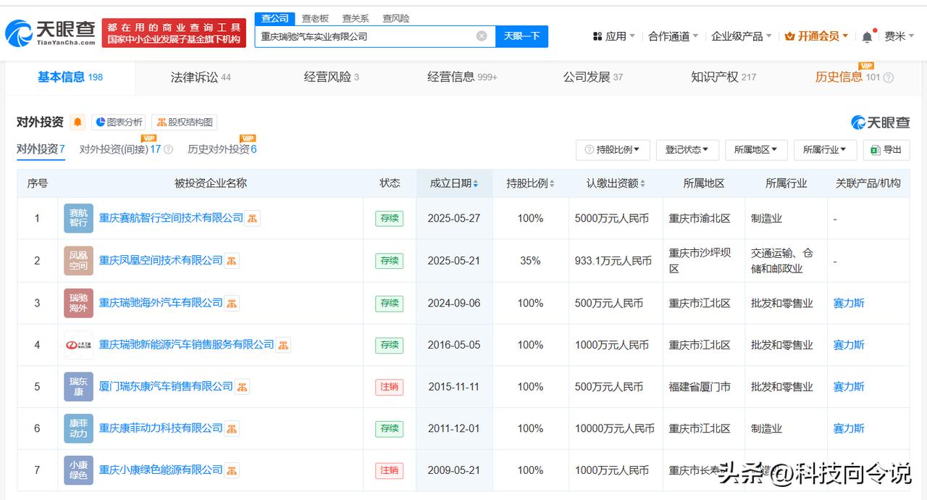This screenshot has width=927, height=500.
Task: Open equity structure icon for 重庆凤凰空间技术有限公司
Action: (231, 261)
